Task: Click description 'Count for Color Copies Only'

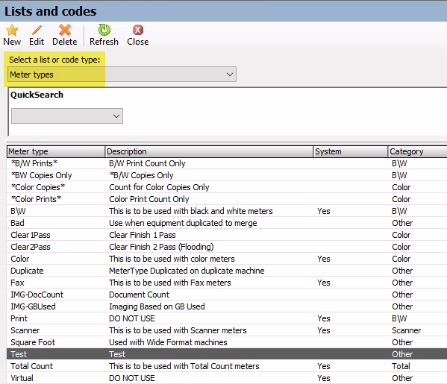Action: [159, 187]
